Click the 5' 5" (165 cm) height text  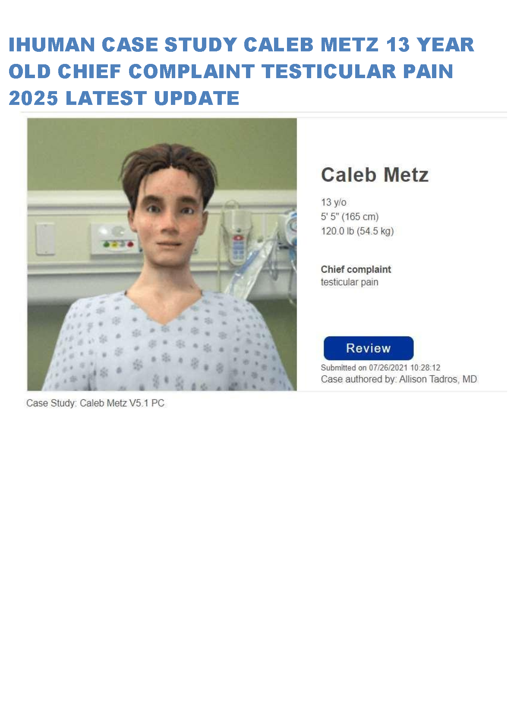350,216
